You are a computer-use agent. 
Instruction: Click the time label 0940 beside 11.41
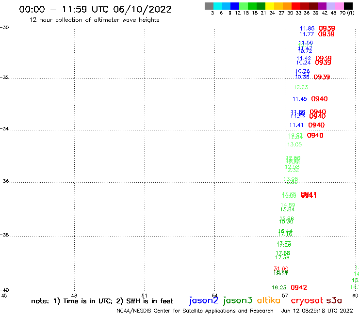316,125
